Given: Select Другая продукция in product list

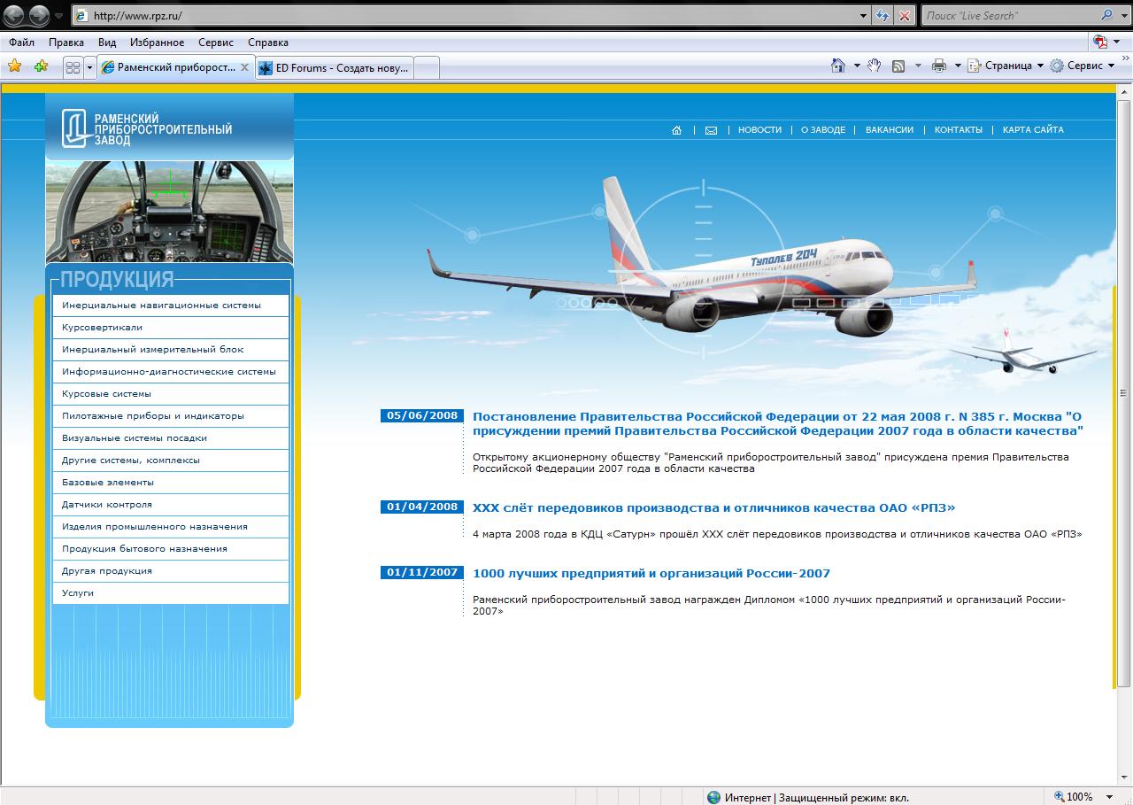Looking at the screenshot, I should pyautogui.click(x=171, y=571).
